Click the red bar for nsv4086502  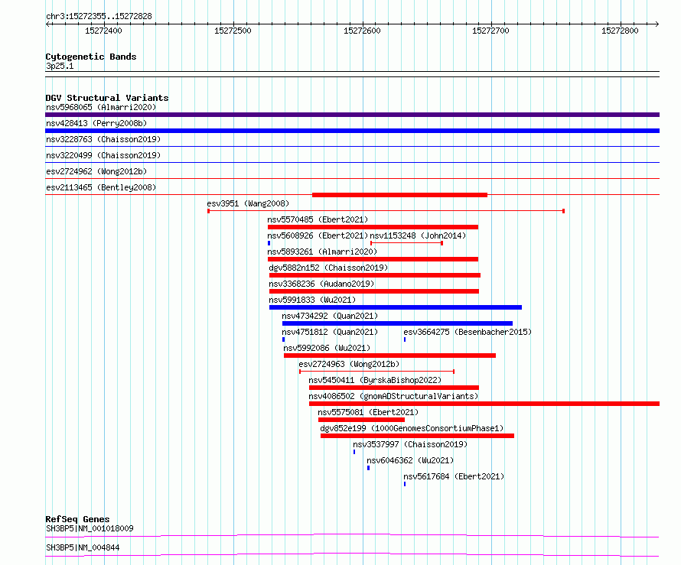[x=484, y=404]
